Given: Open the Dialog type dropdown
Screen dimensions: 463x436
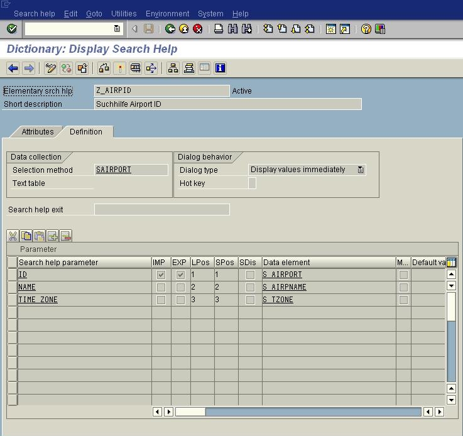Looking at the screenshot, I should (x=361, y=170).
